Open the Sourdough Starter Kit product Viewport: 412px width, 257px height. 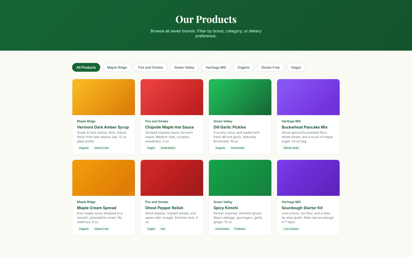[x=302, y=208]
